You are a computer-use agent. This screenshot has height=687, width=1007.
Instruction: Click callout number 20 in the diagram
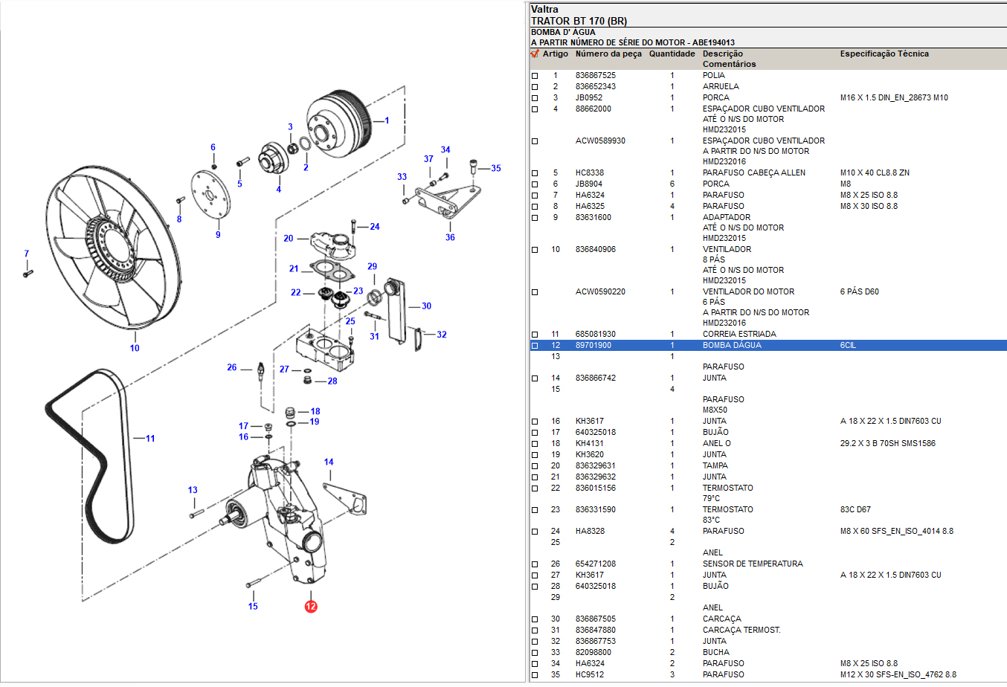pyautogui.click(x=289, y=239)
